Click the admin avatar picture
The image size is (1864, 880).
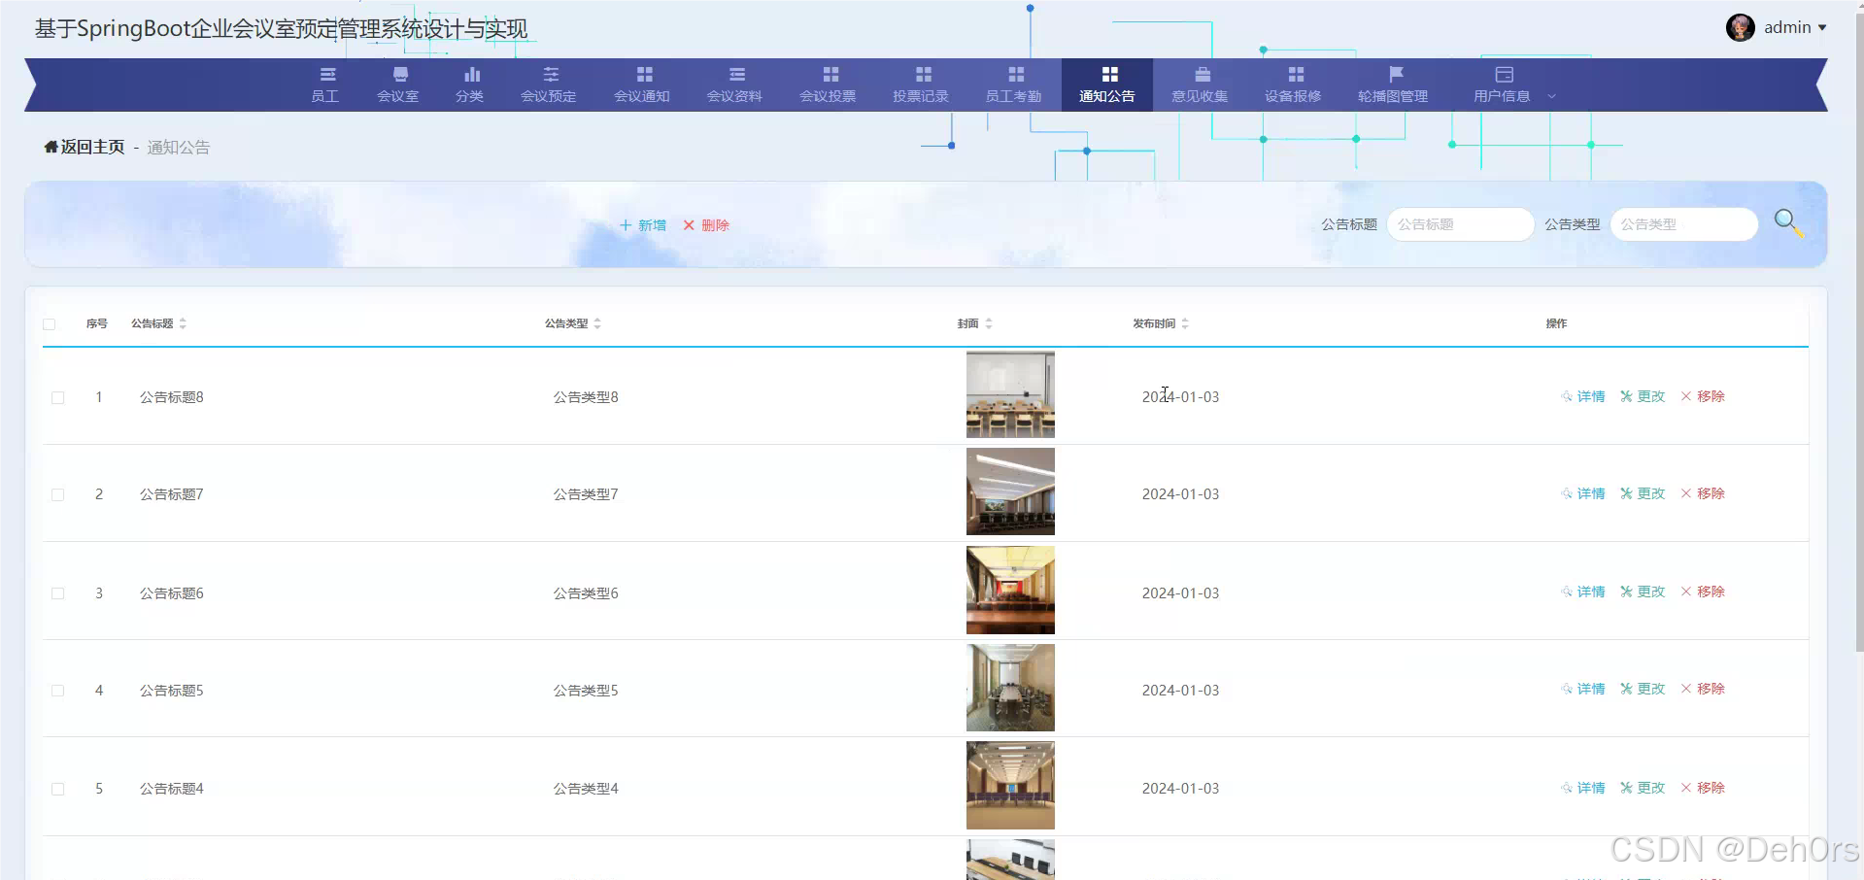point(1741,27)
